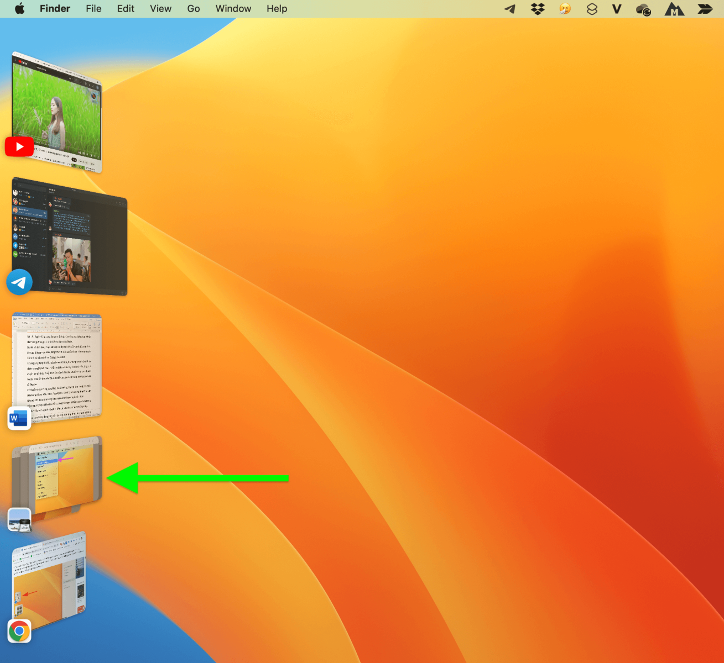Click the sneezing emoji menu bar icon

[x=564, y=8]
